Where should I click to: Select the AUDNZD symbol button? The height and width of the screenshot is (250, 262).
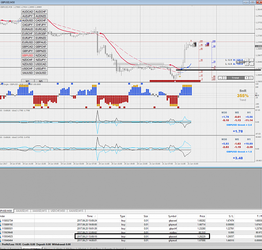[41, 16]
